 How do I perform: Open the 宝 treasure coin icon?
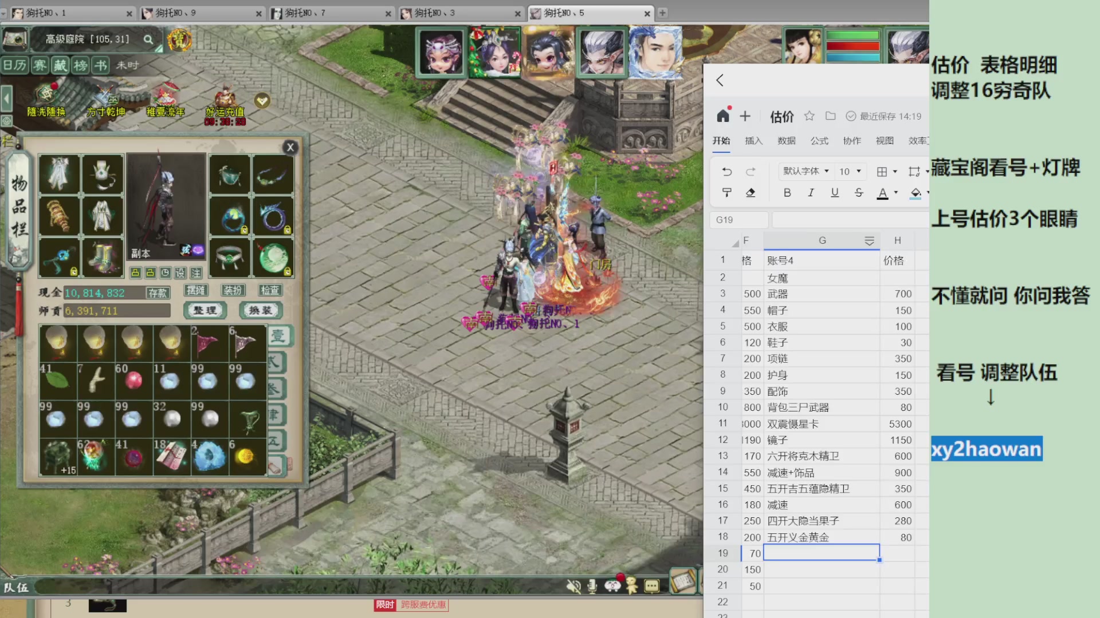pyautogui.click(x=179, y=39)
